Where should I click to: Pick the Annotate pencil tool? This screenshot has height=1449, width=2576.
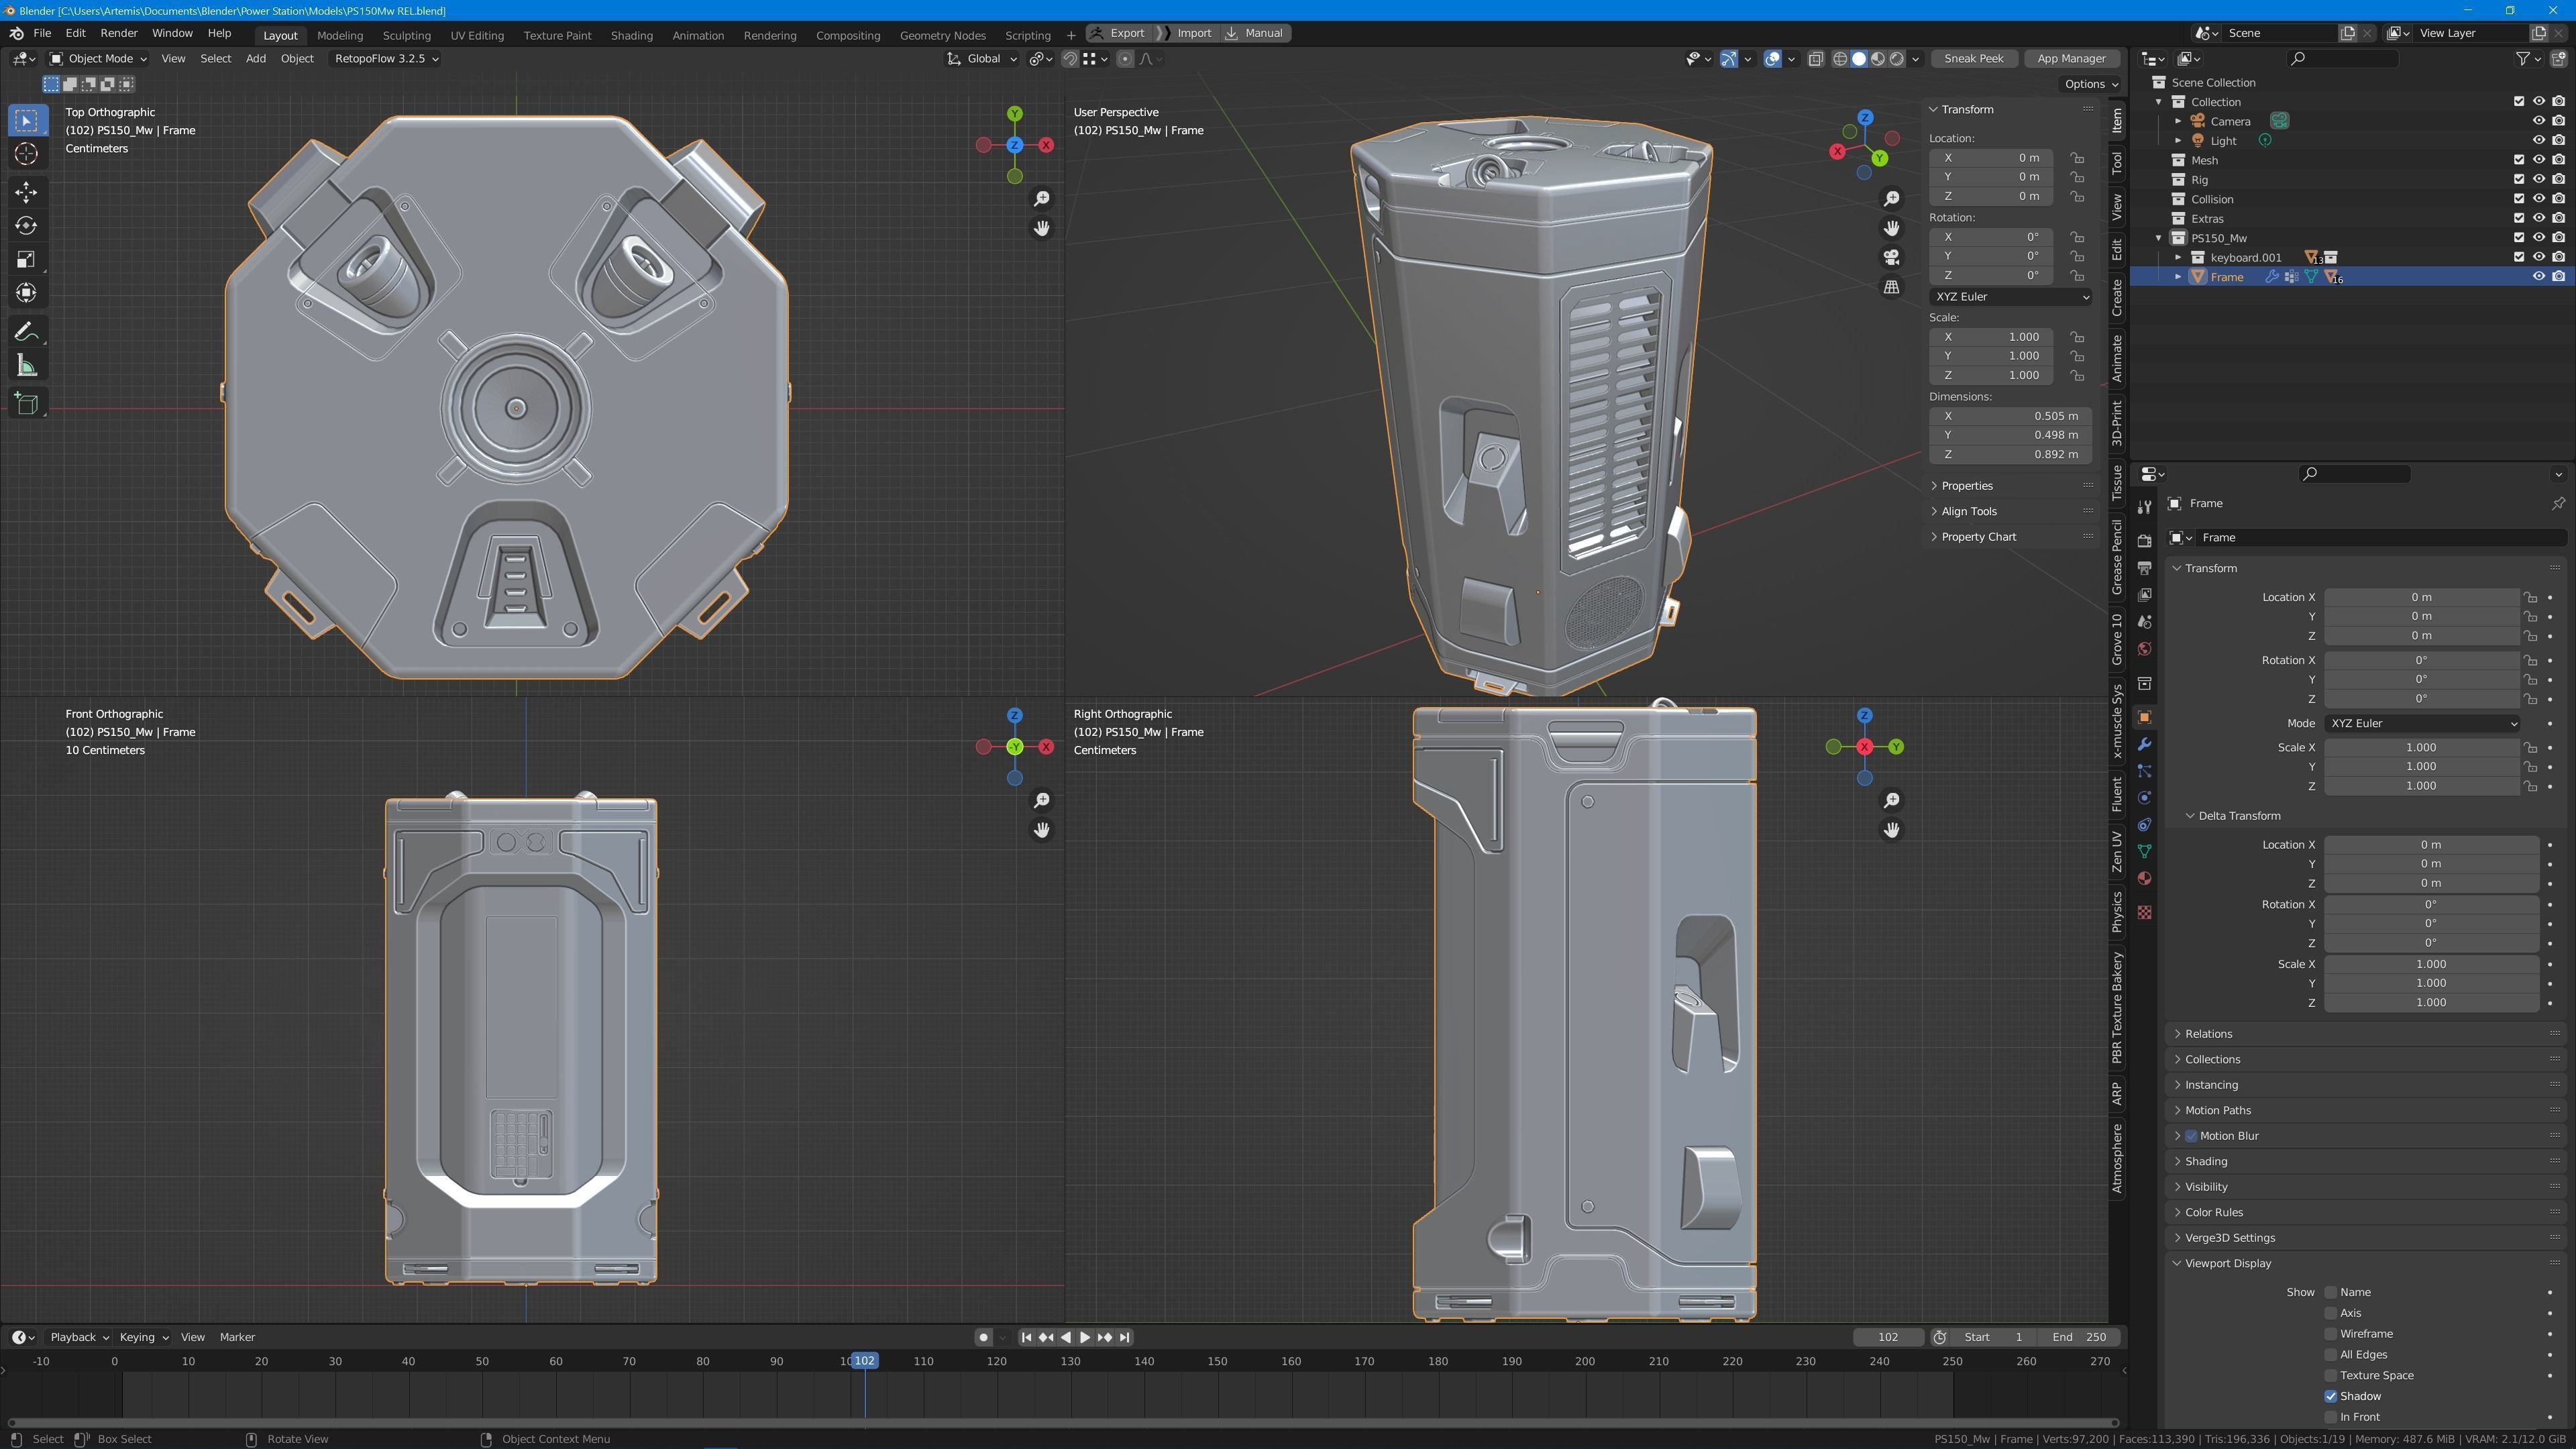point(27,332)
